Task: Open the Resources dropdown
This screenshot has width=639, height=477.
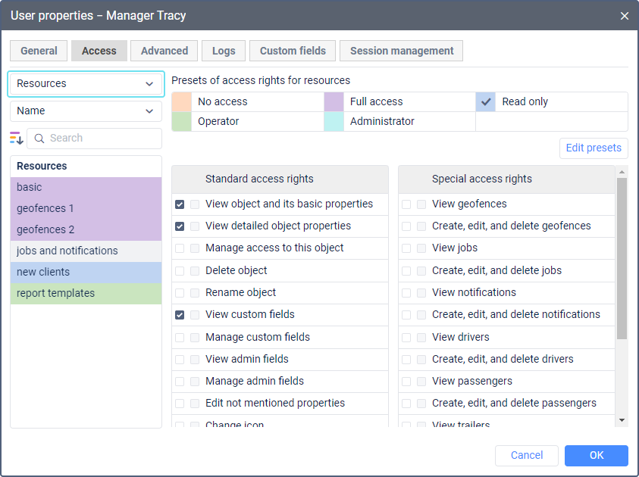Action: pyautogui.click(x=86, y=84)
